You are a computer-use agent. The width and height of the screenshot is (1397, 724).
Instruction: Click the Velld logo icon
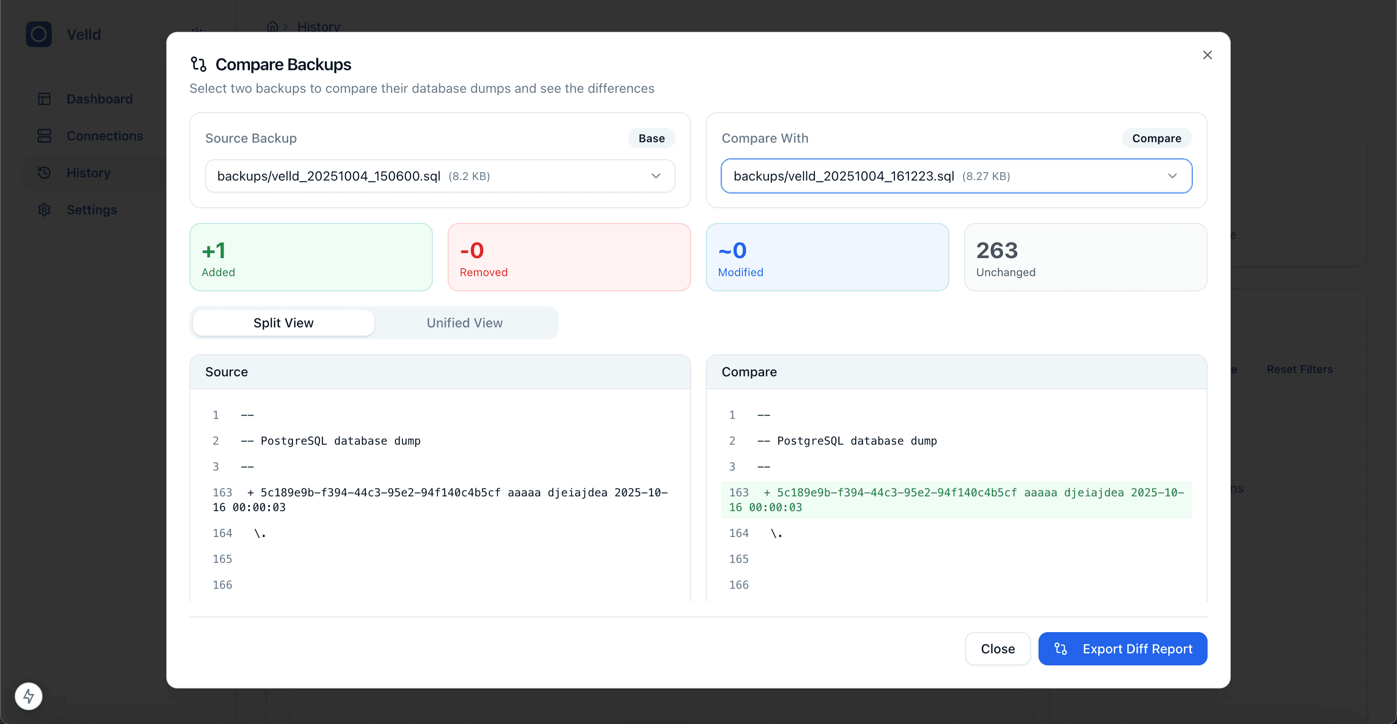point(38,34)
